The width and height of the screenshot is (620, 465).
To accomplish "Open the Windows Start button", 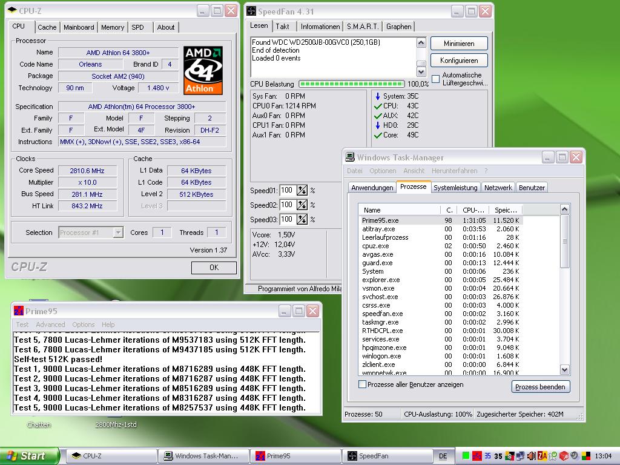I will (30, 456).
